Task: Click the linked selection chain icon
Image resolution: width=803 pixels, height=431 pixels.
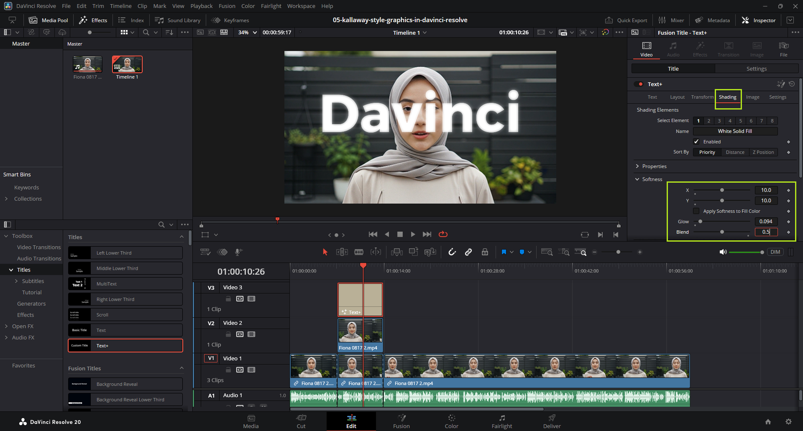Action: pos(468,252)
